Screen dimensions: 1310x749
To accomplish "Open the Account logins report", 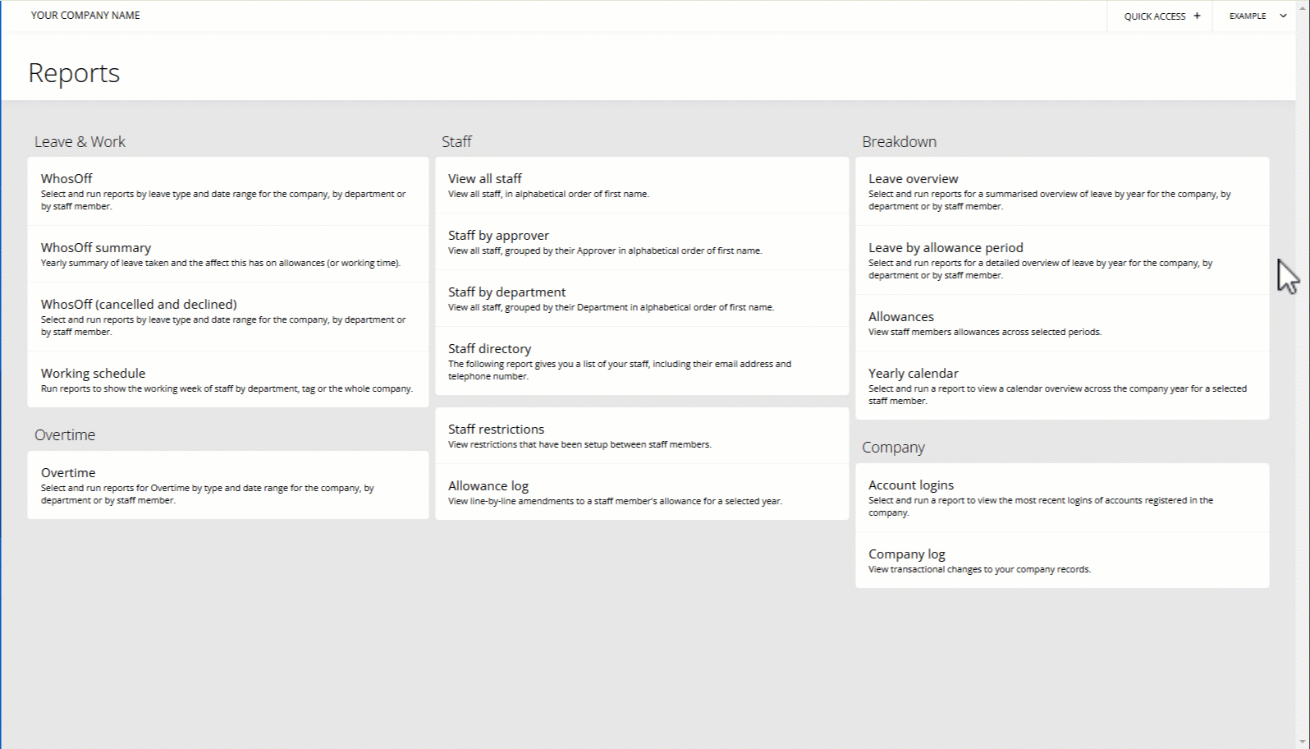I will click(1062, 498).
